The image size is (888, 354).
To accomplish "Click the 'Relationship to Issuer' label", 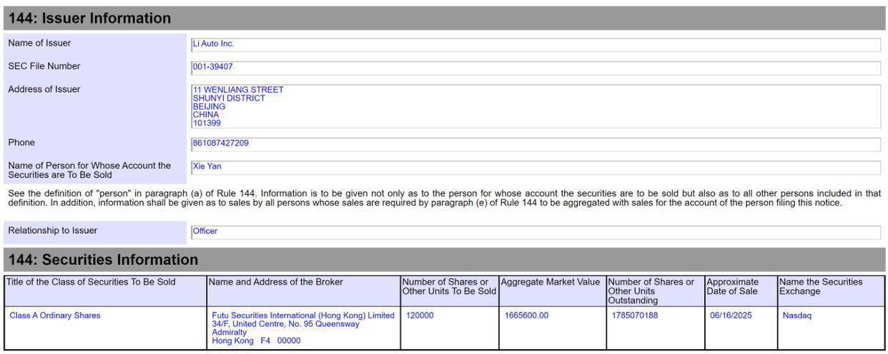I will click(53, 230).
